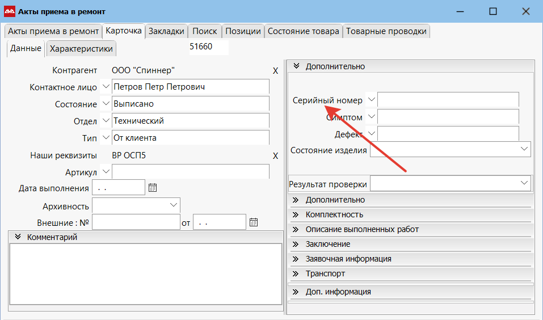Click chevron beside Контактное лицо field
The height and width of the screenshot is (320, 543).
[106, 87]
